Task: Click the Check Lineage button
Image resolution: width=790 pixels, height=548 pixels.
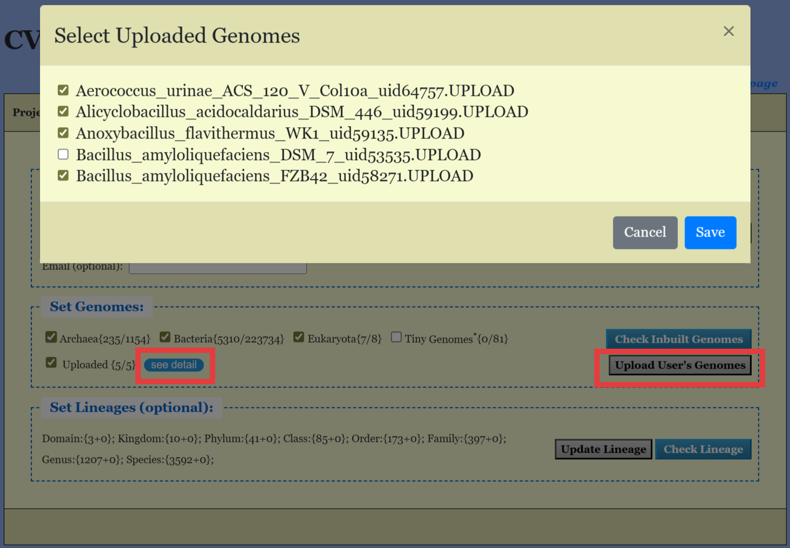Action: click(x=703, y=449)
